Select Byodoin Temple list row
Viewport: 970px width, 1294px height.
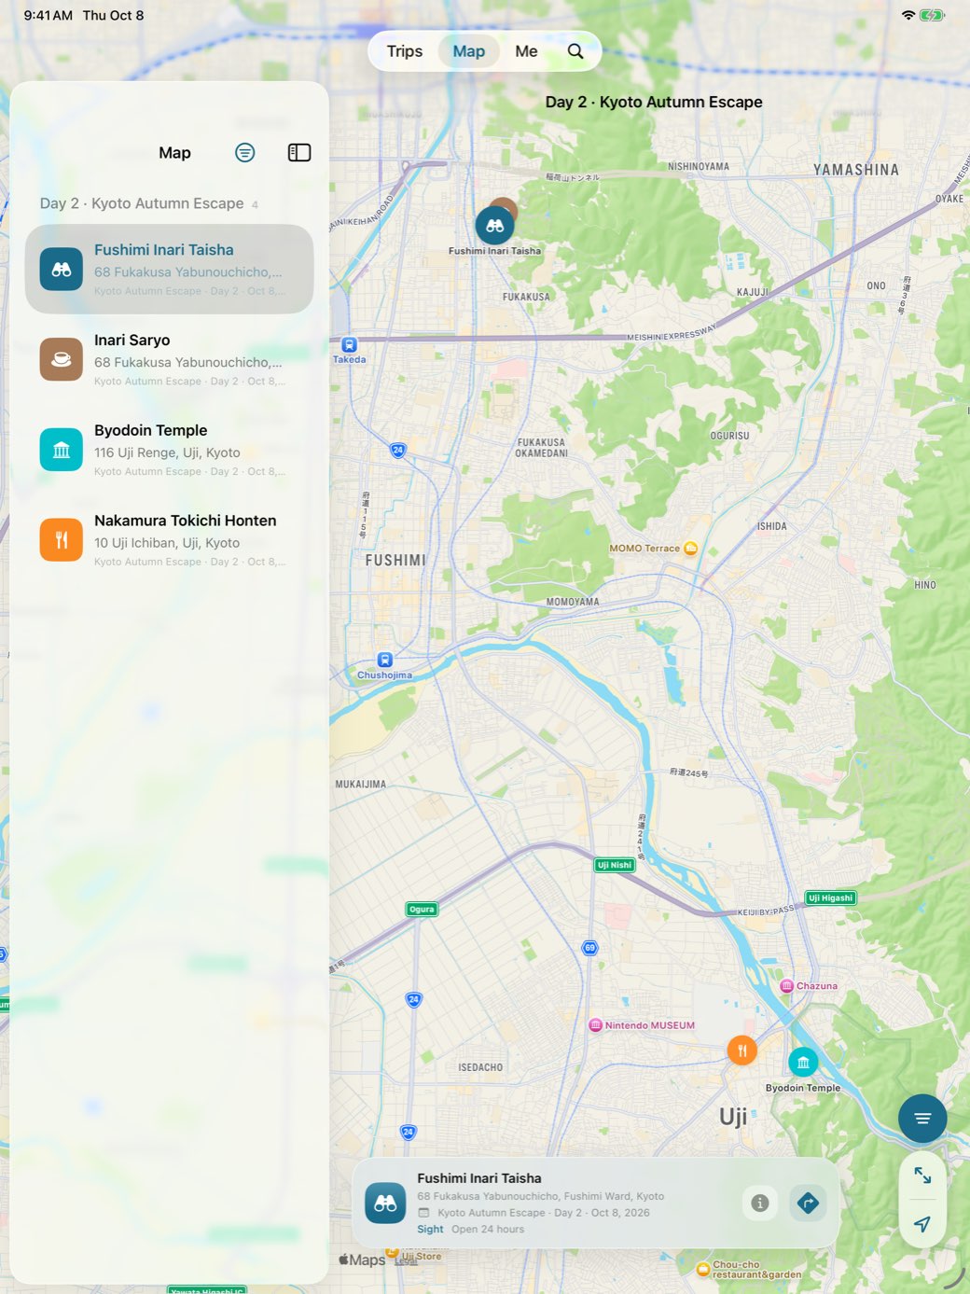pyautogui.click(x=169, y=450)
